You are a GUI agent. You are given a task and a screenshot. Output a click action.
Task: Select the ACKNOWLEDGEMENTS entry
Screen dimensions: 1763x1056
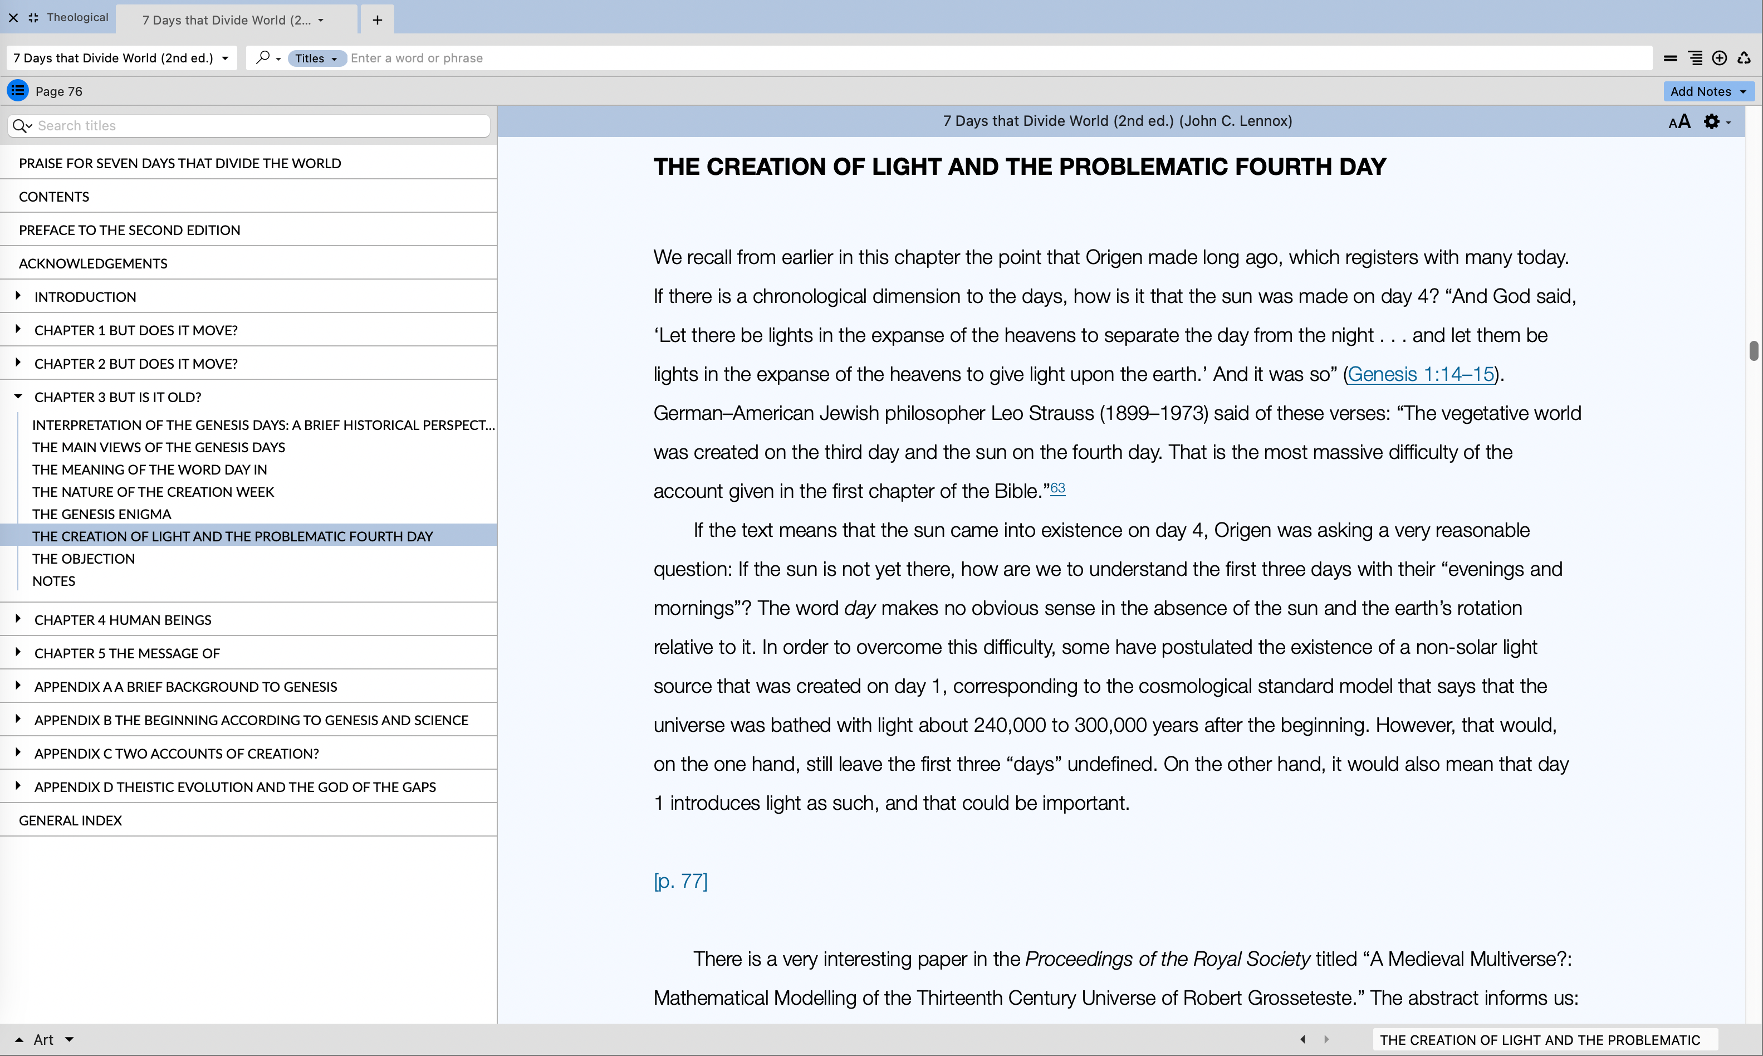tap(248, 263)
